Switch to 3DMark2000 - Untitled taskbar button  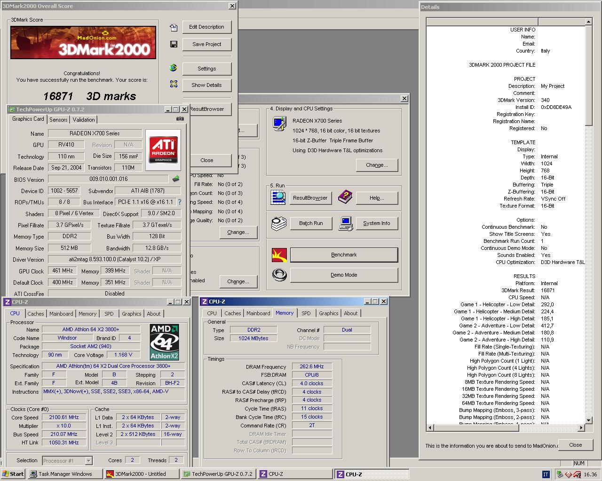click(x=142, y=474)
